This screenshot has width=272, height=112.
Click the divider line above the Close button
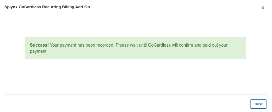[135, 94]
